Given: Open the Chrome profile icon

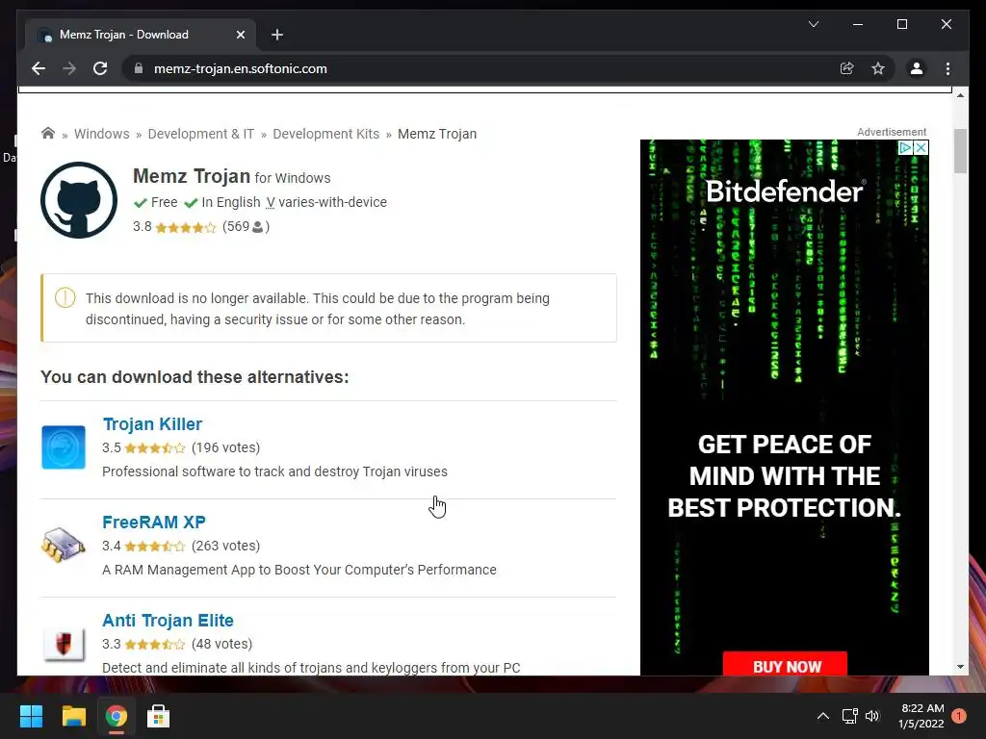Looking at the screenshot, I should [917, 68].
